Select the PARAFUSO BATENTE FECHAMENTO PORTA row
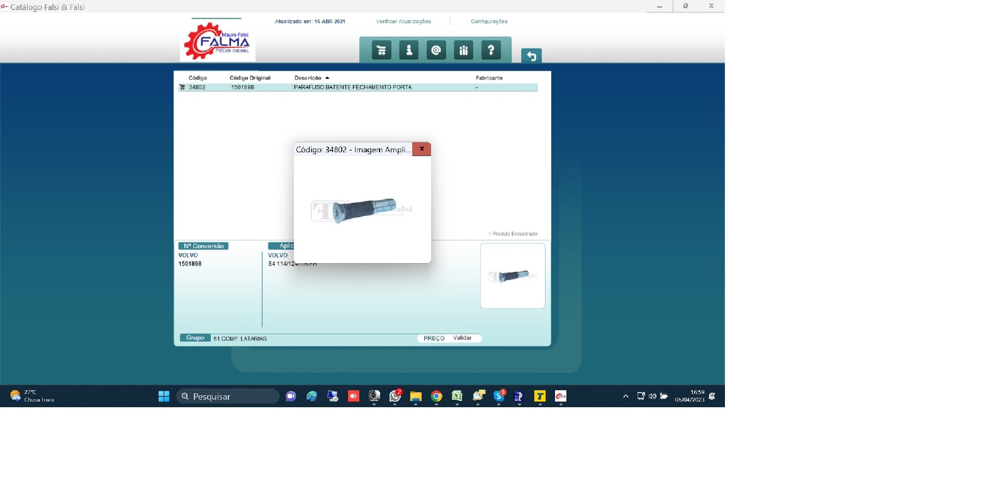1005x501 pixels. 352,87
